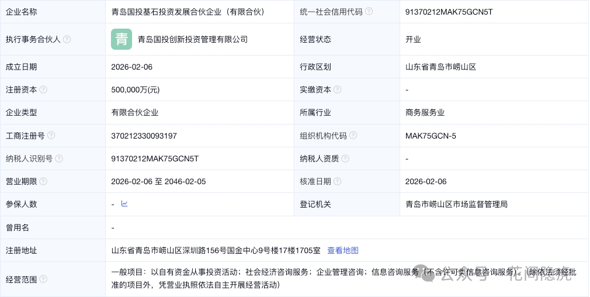Click help icon beside 组织机构代码
This screenshot has width=590, height=297.
pos(353,136)
